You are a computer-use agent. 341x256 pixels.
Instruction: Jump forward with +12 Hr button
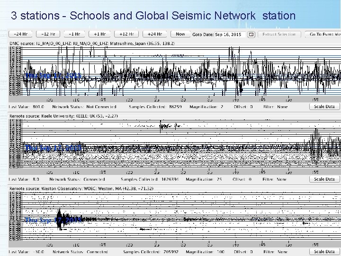[x=126, y=34]
